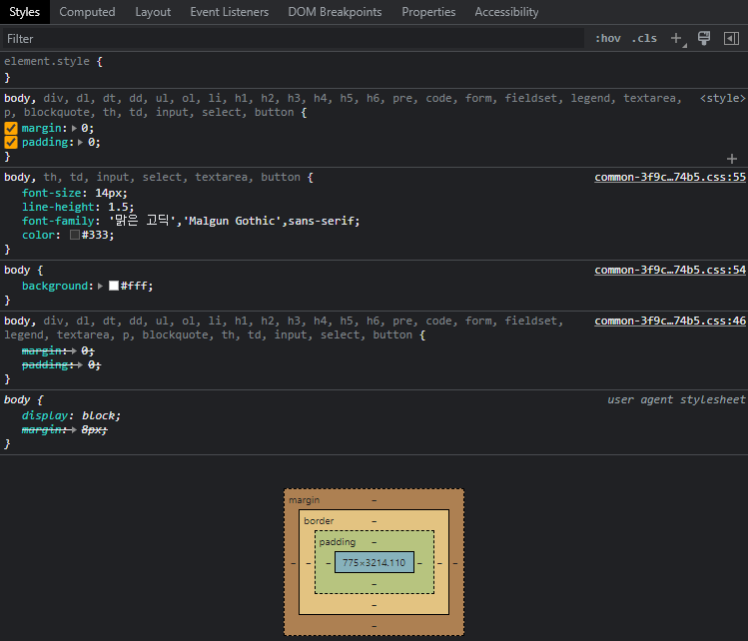Expand the crossed-out margin 0 triangle
The height and width of the screenshot is (641, 748).
pyautogui.click(x=74, y=351)
